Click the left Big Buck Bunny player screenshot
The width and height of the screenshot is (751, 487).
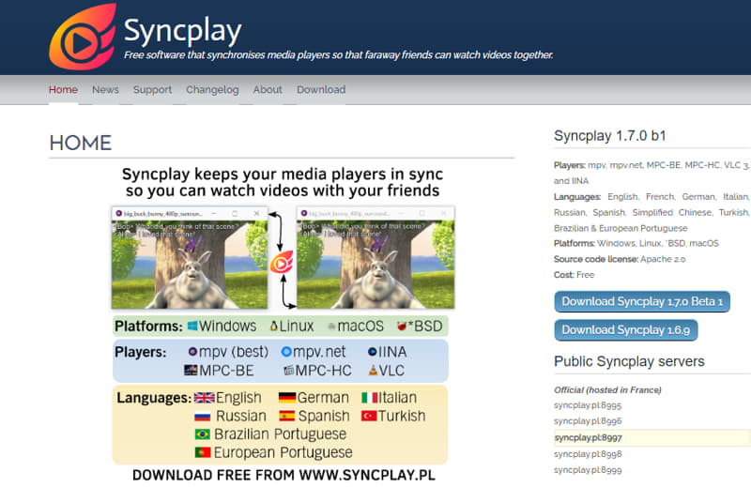pos(190,258)
